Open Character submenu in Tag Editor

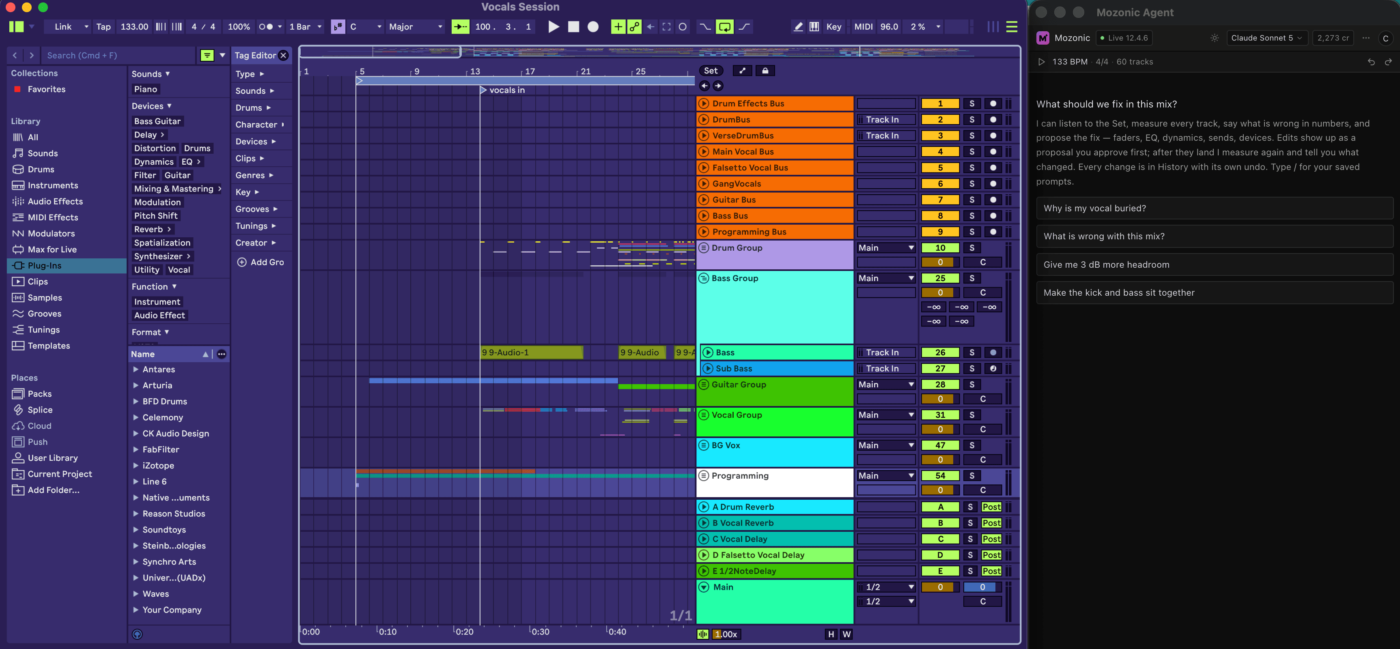tap(261, 125)
